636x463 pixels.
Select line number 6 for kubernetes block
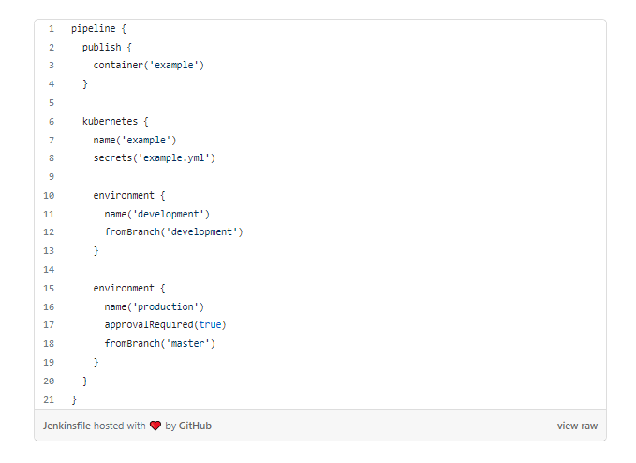(52, 121)
